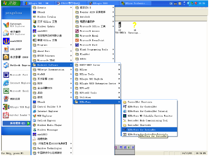Click the Windows Update icon
The height and width of the screenshot is (158, 210).
point(34,26)
